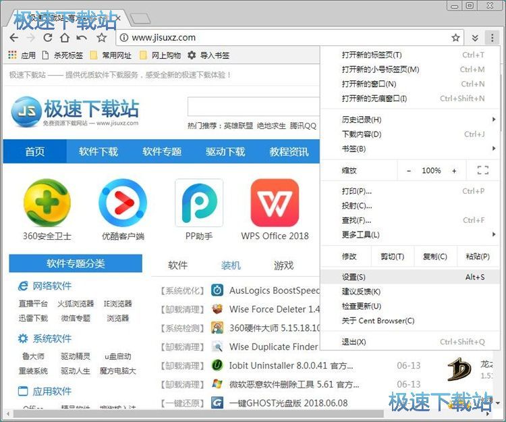The height and width of the screenshot is (422, 506).
Task: Click 粘贴(P) in the edit row
Action: [x=478, y=257]
